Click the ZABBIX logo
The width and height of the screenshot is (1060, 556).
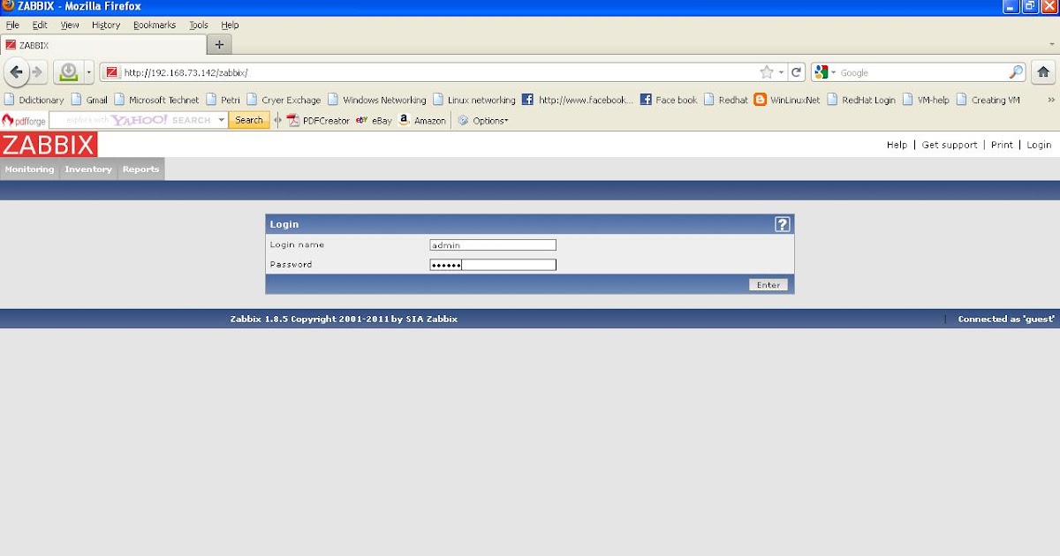click(49, 145)
